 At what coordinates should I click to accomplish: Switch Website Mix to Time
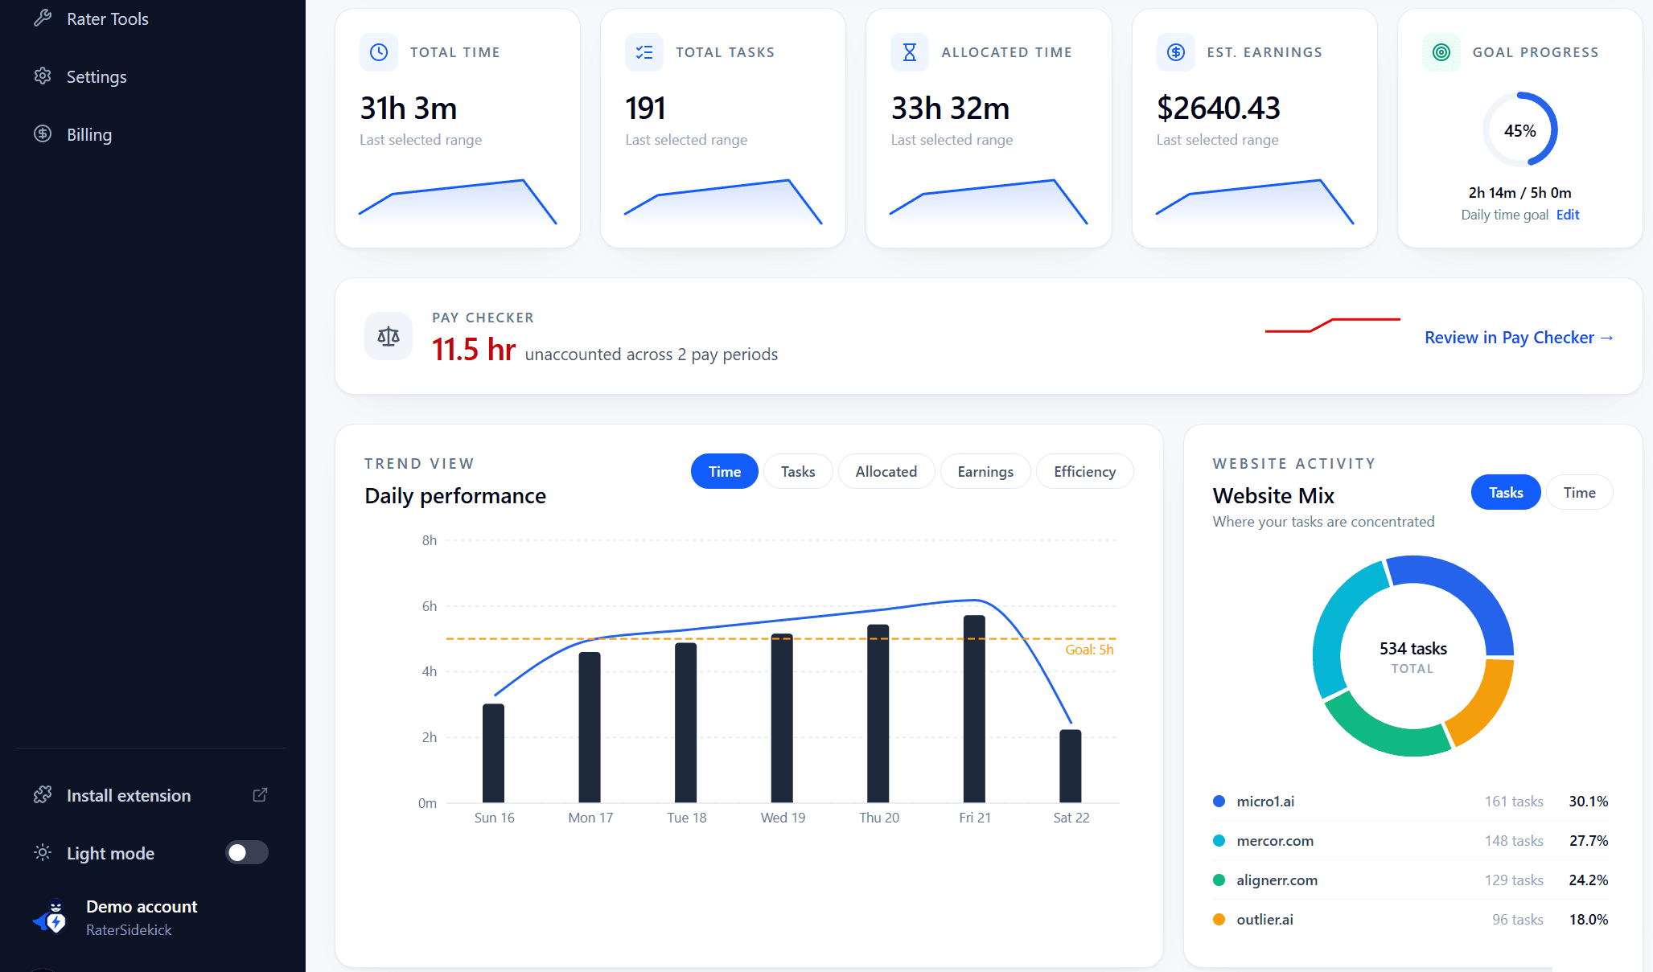tap(1579, 493)
